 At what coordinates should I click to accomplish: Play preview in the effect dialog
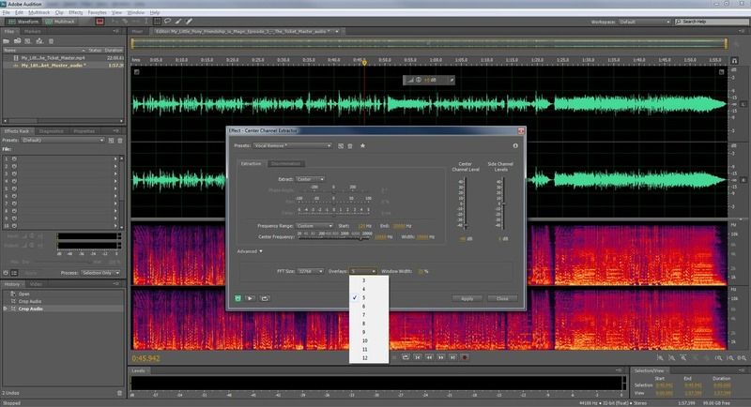click(250, 298)
